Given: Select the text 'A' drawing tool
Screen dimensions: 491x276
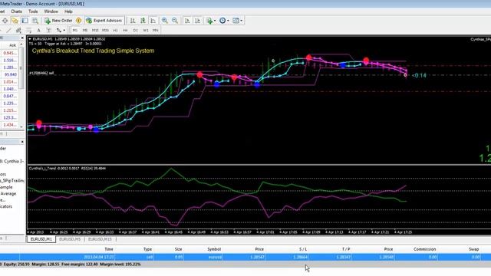Looking at the screenshot, I should click(38, 31).
